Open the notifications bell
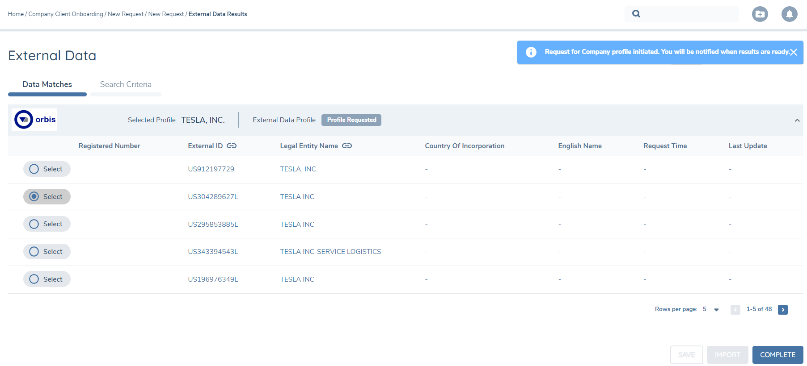The height and width of the screenshot is (366, 807). tap(789, 14)
